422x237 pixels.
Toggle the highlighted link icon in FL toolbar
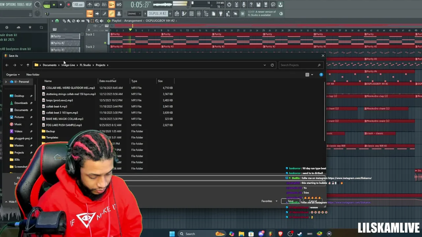(111, 13)
